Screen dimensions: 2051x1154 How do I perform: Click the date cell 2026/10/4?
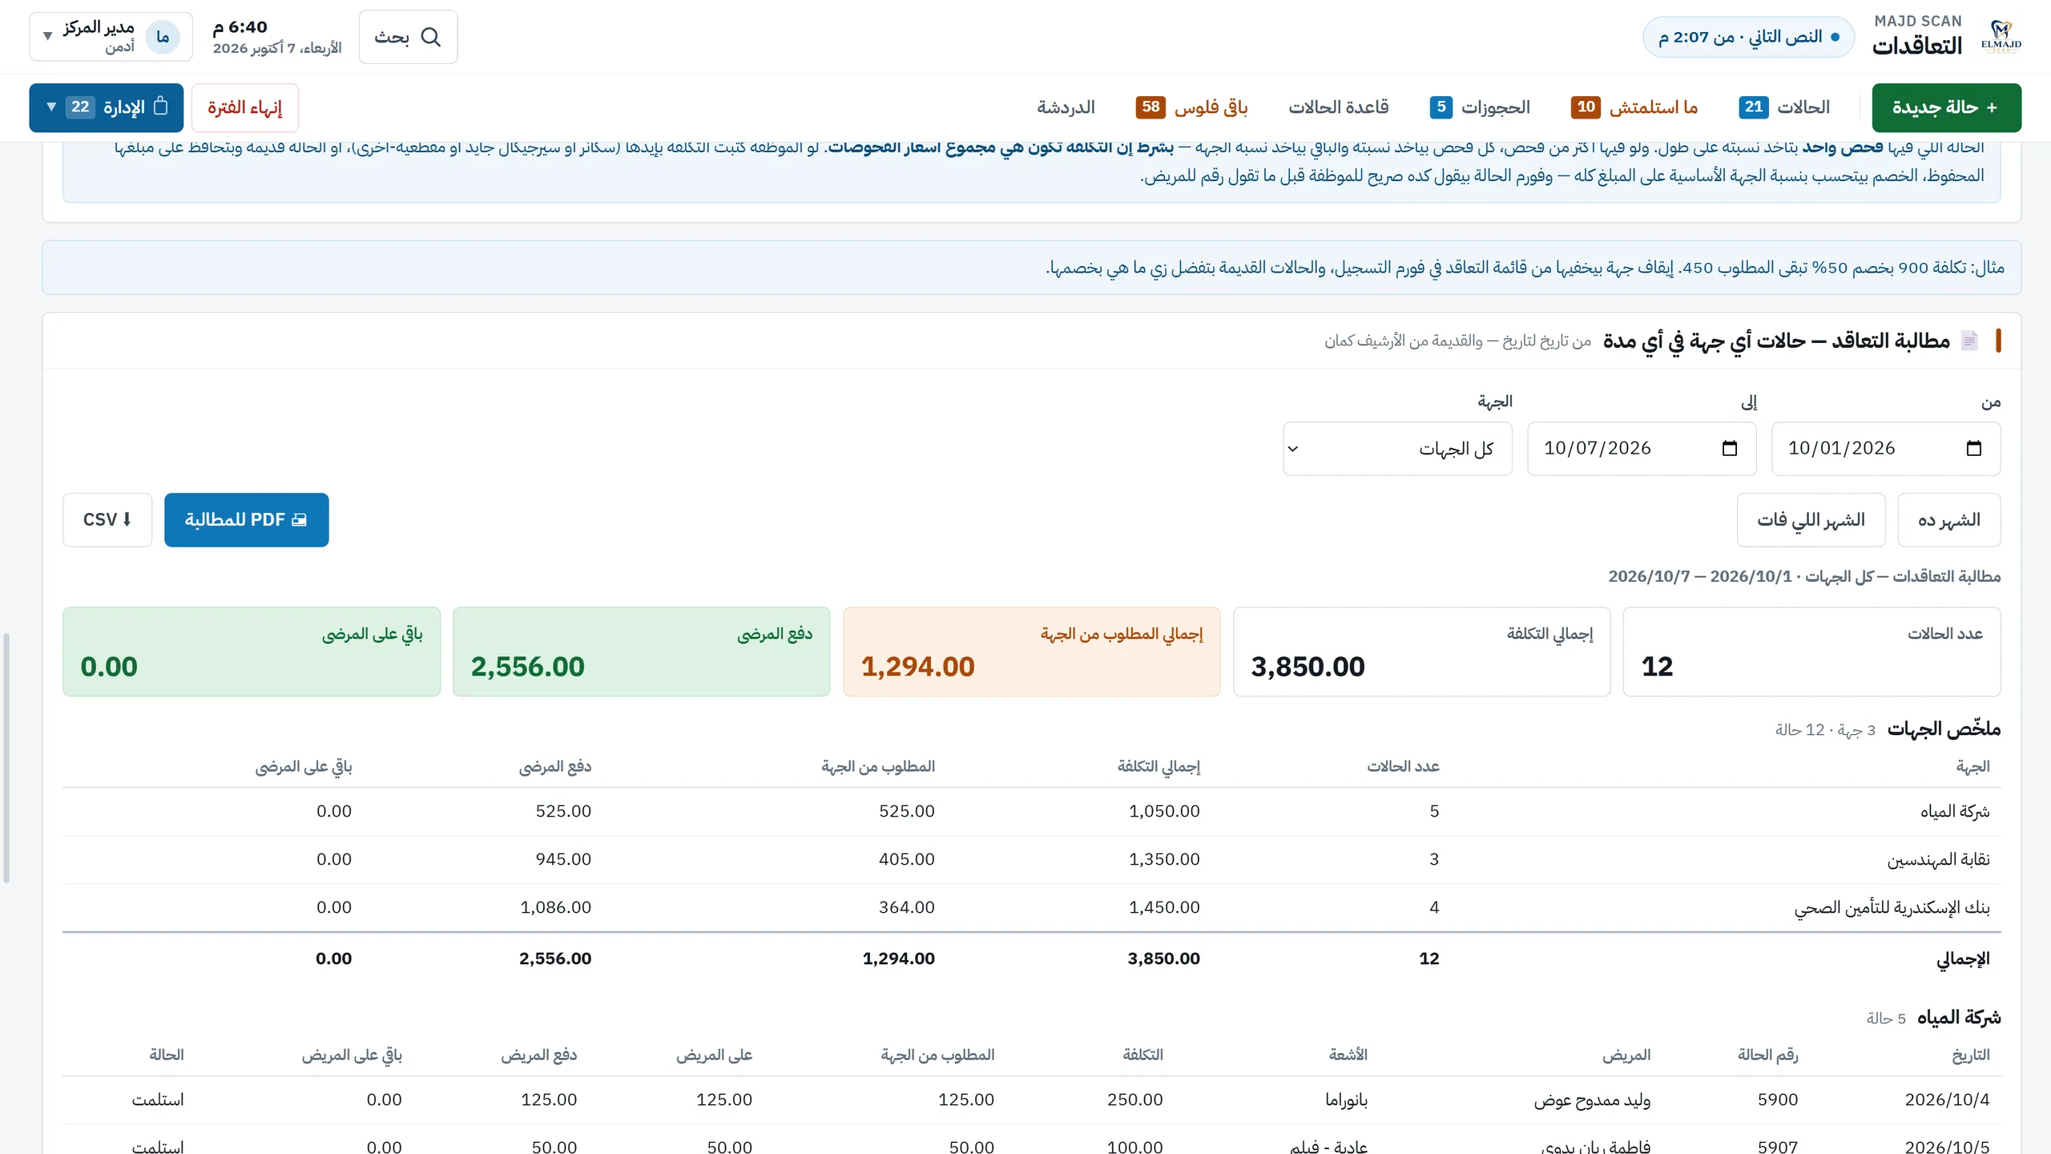pos(1947,1100)
